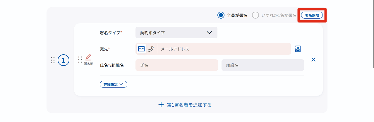Click the plus icon beside 第1署名者を追加する
Screen dimensions: 374x122
point(161,105)
